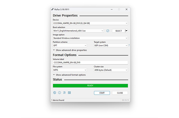Viewport: 179px width, 118px height.
Task: Click the Volume label input field
Action: click(90, 62)
